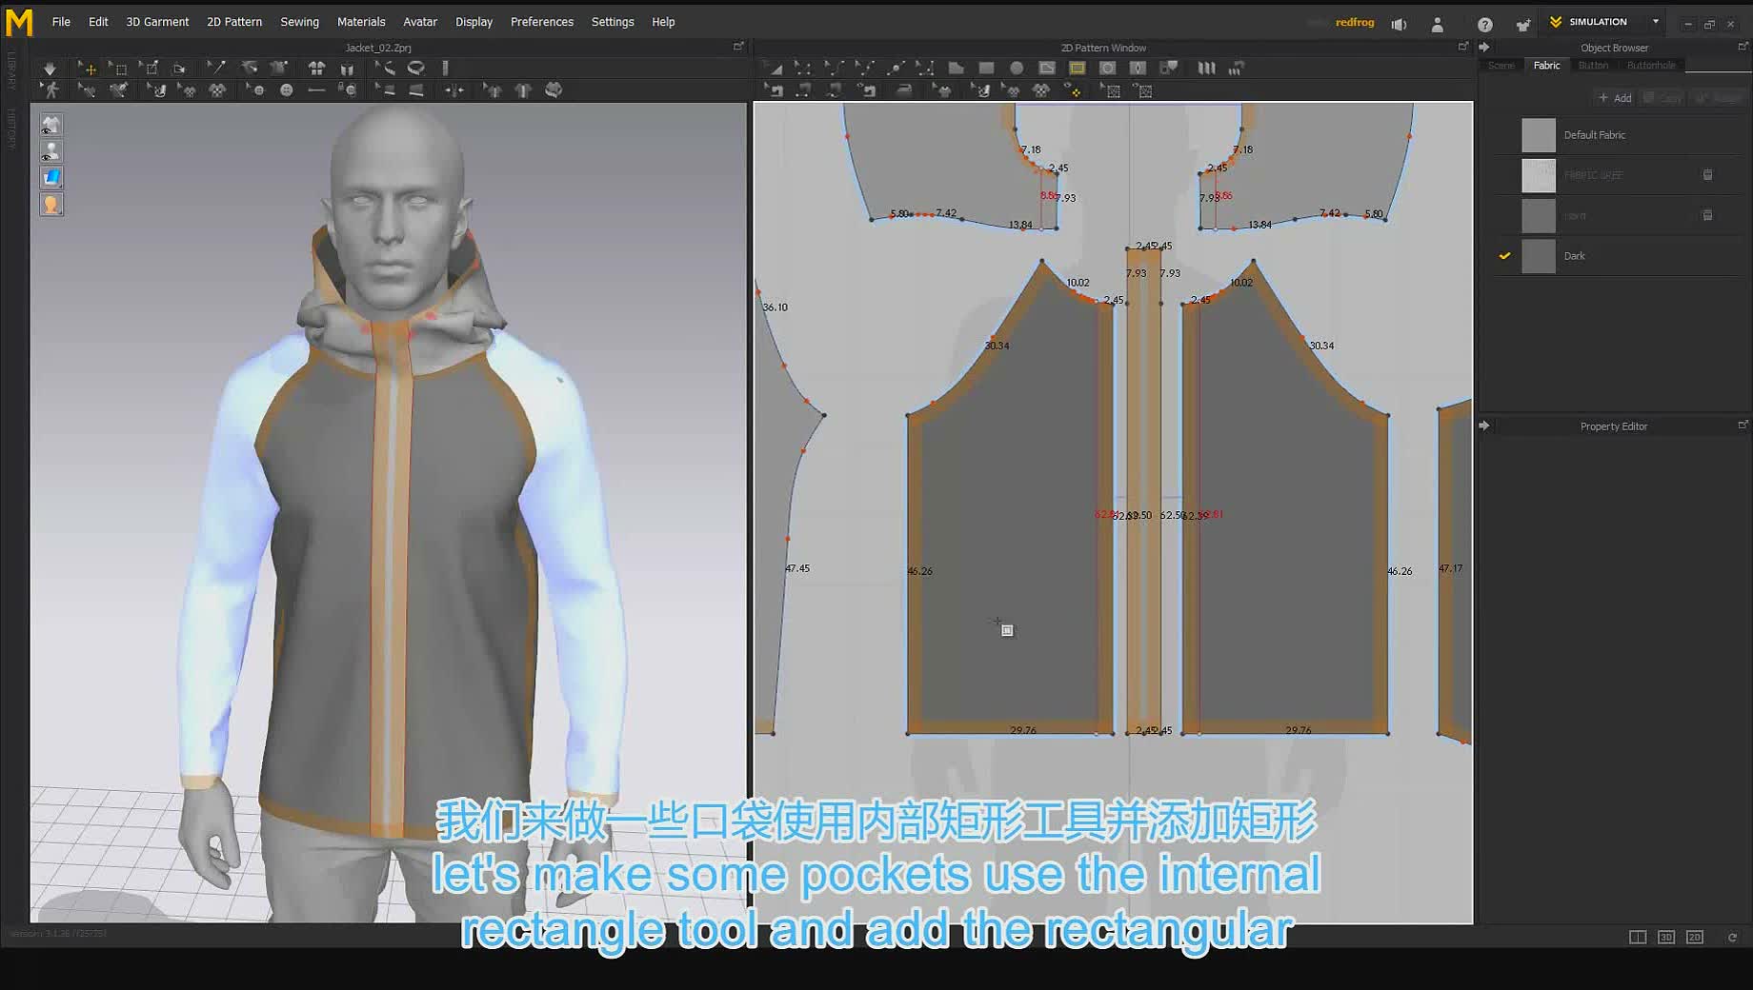Click the redfrog account name

(1355, 22)
